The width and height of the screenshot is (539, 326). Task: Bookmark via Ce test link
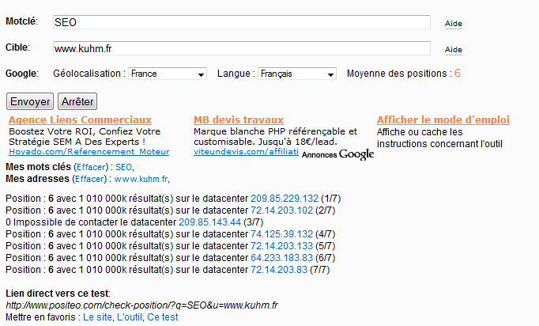[x=163, y=317]
